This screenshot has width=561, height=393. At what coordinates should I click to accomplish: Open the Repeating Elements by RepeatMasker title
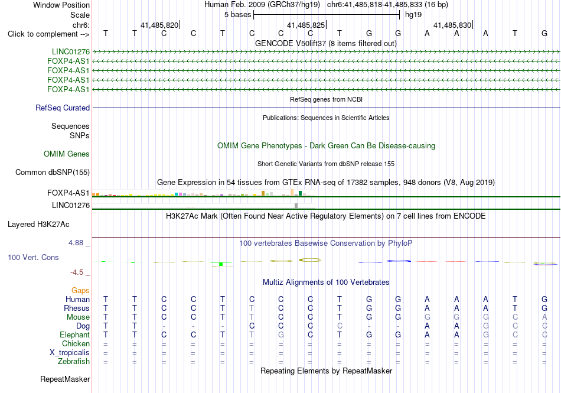(326, 371)
